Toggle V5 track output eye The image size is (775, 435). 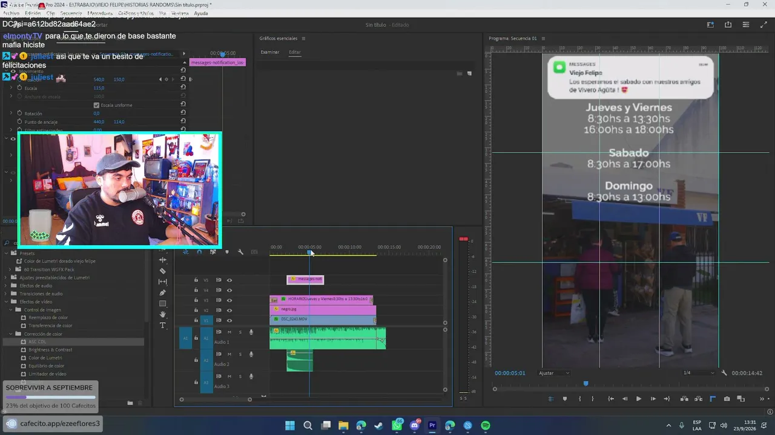[x=229, y=280]
